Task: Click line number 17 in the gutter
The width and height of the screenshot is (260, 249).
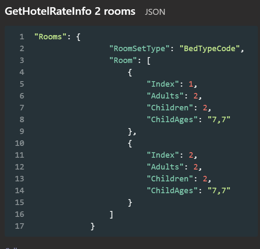Action: [x=19, y=226]
